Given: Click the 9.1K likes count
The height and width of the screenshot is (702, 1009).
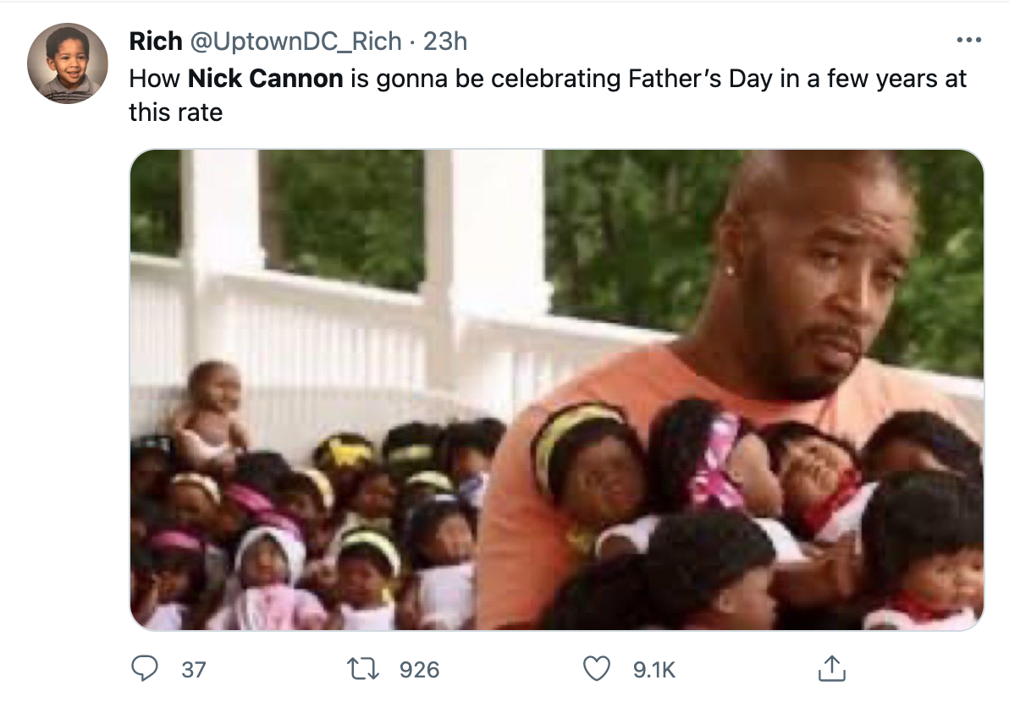Looking at the screenshot, I should click(x=654, y=670).
